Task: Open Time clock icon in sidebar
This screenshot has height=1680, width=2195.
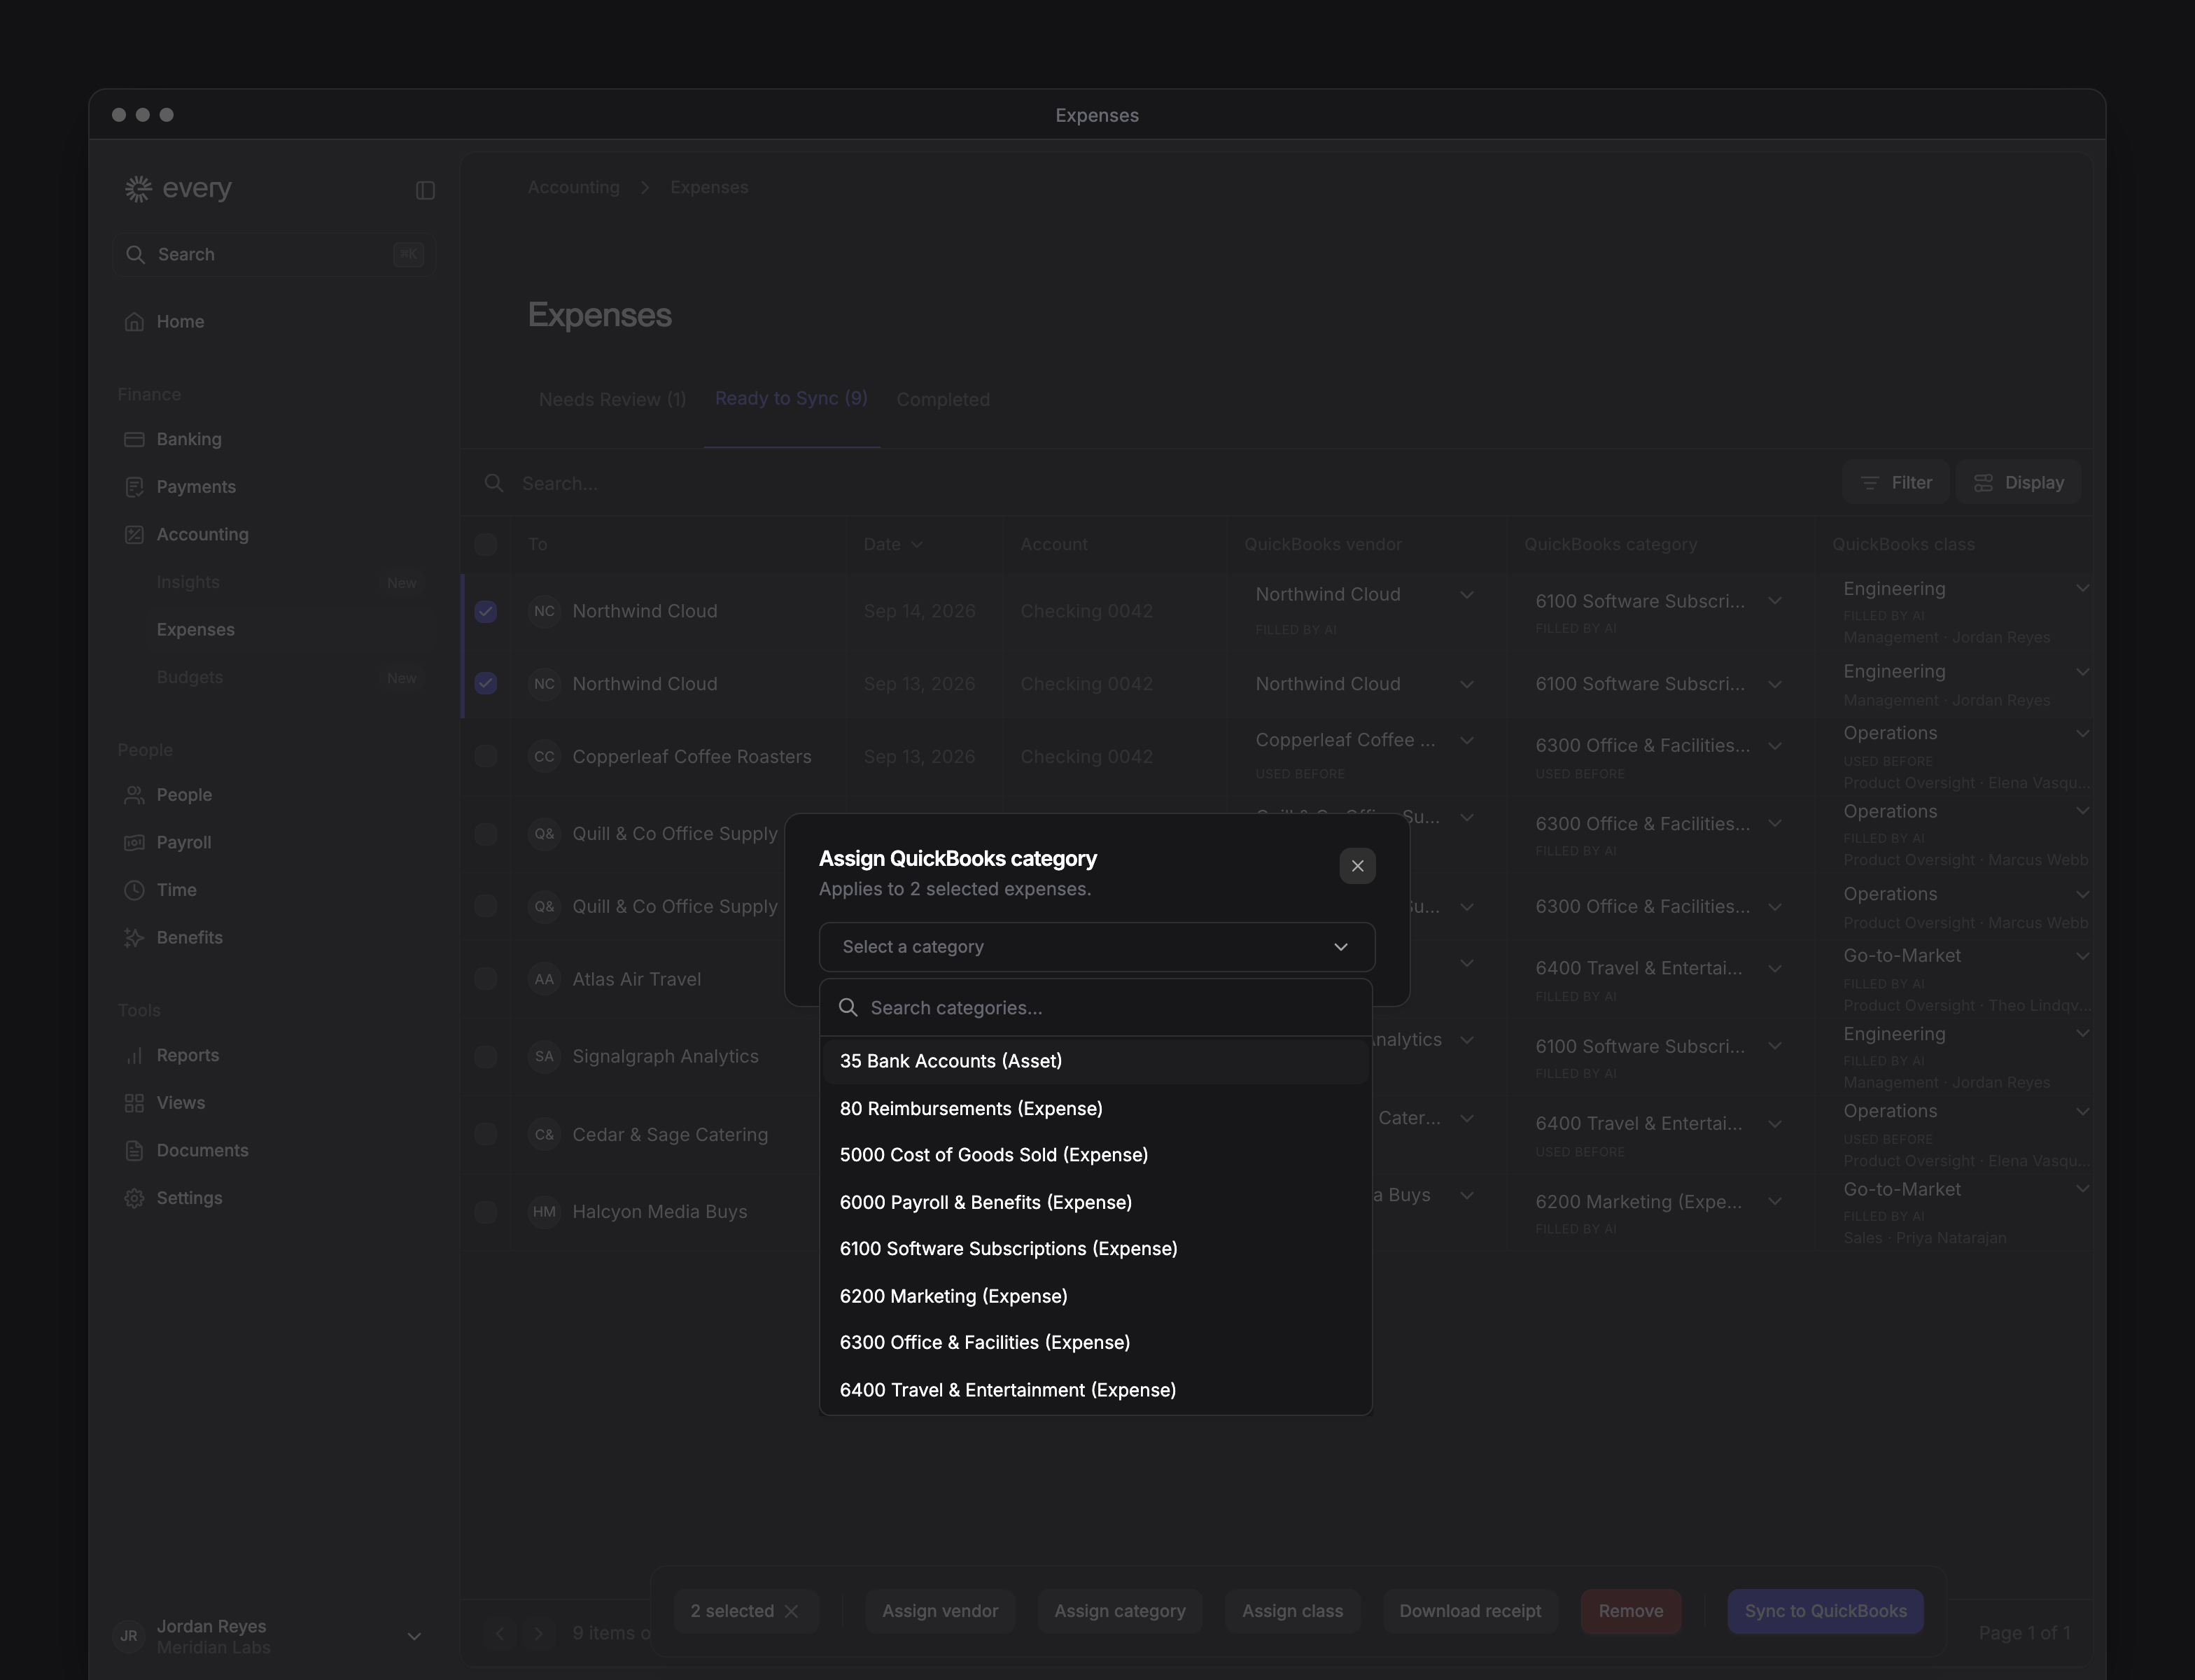Action: (134, 890)
